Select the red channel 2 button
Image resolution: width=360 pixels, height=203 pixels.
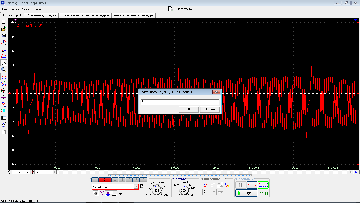pos(105,180)
